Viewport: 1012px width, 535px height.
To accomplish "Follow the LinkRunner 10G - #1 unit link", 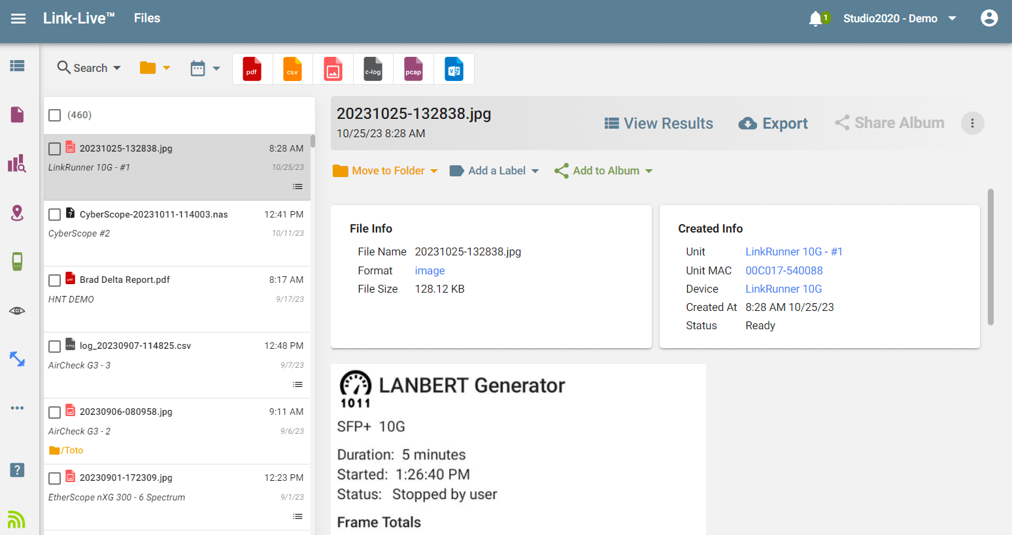I will coord(794,251).
